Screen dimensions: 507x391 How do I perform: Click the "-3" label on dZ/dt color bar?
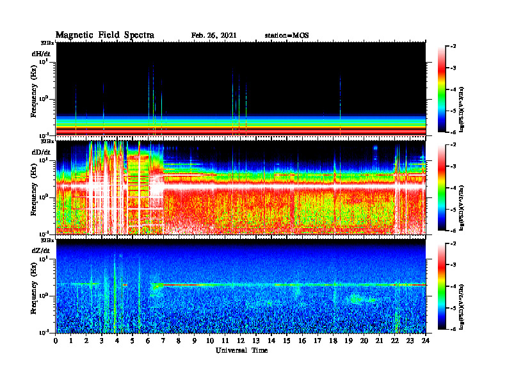[x=453, y=265]
